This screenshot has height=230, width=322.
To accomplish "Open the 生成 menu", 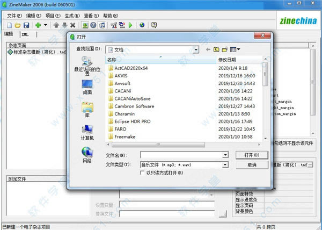I will (72, 16).
